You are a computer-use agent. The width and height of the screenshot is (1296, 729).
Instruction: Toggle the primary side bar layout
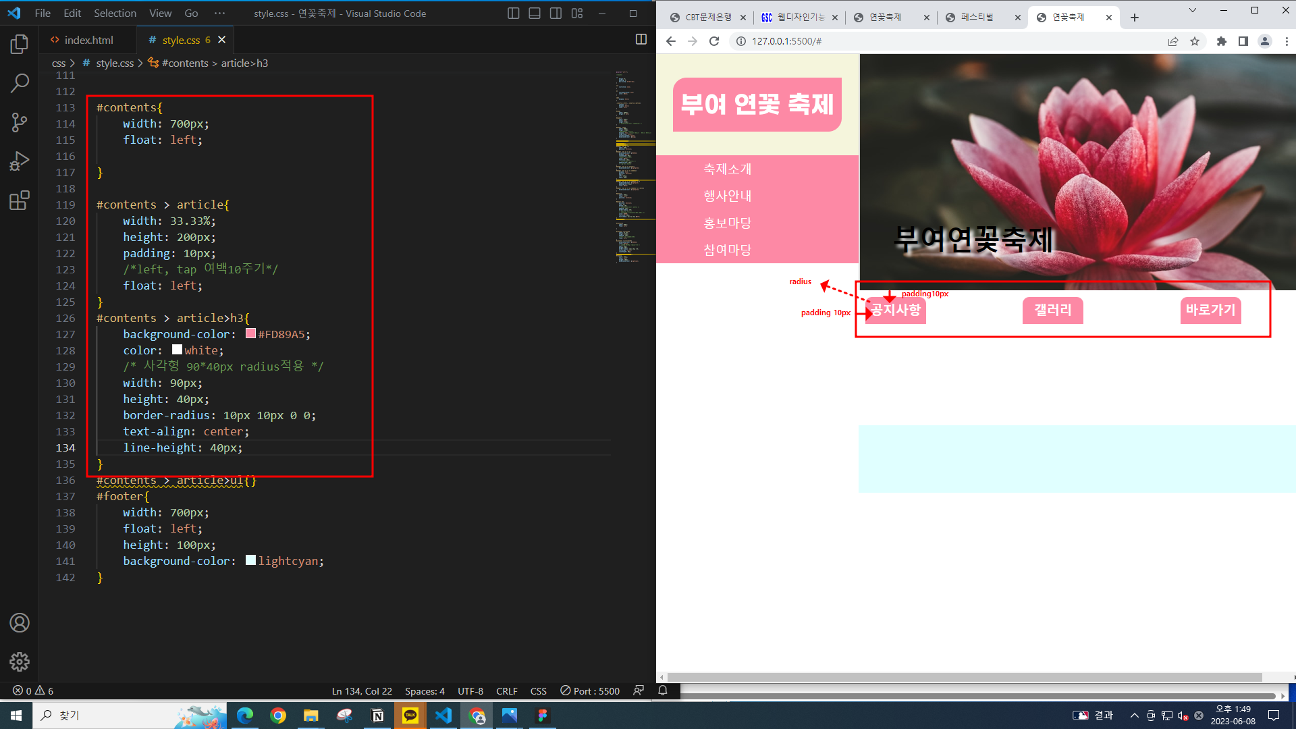(513, 13)
